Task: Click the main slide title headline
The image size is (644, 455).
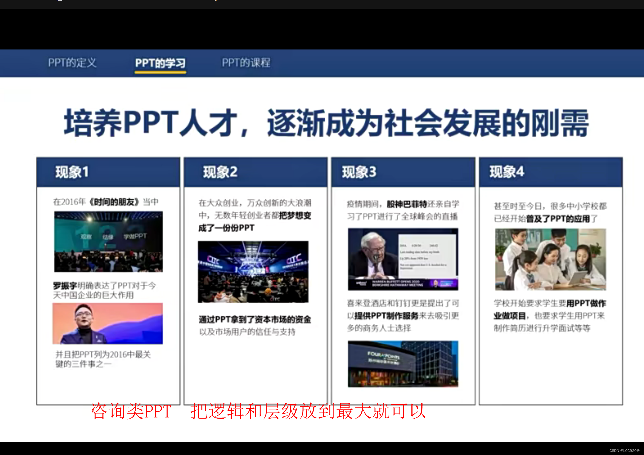Action: click(x=326, y=123)
